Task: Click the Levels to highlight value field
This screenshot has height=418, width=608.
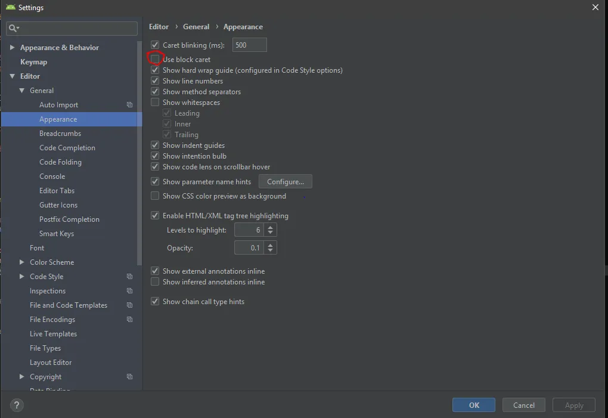Action: coord(249,230)
